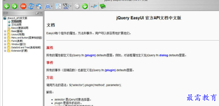Click the bullet line 'plugin 是插件的名称'
The image size is (219, 106).
[x=68, y=103]
